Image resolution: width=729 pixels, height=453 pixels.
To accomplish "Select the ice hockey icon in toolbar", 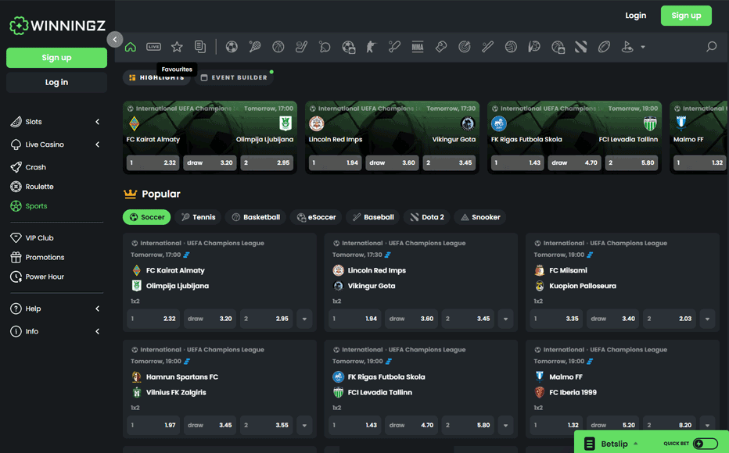I will [x=301, y=47].
